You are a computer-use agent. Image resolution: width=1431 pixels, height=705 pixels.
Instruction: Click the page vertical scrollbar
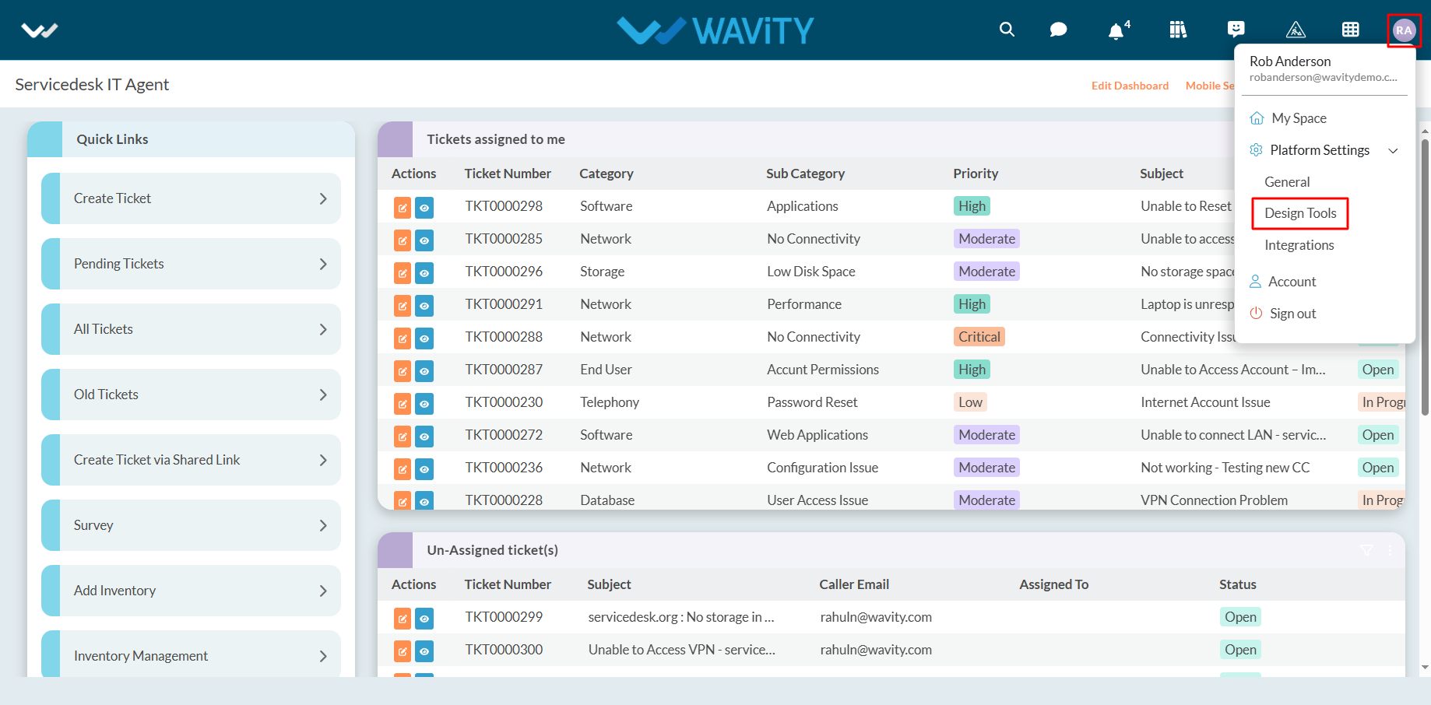coord(1425,276)
